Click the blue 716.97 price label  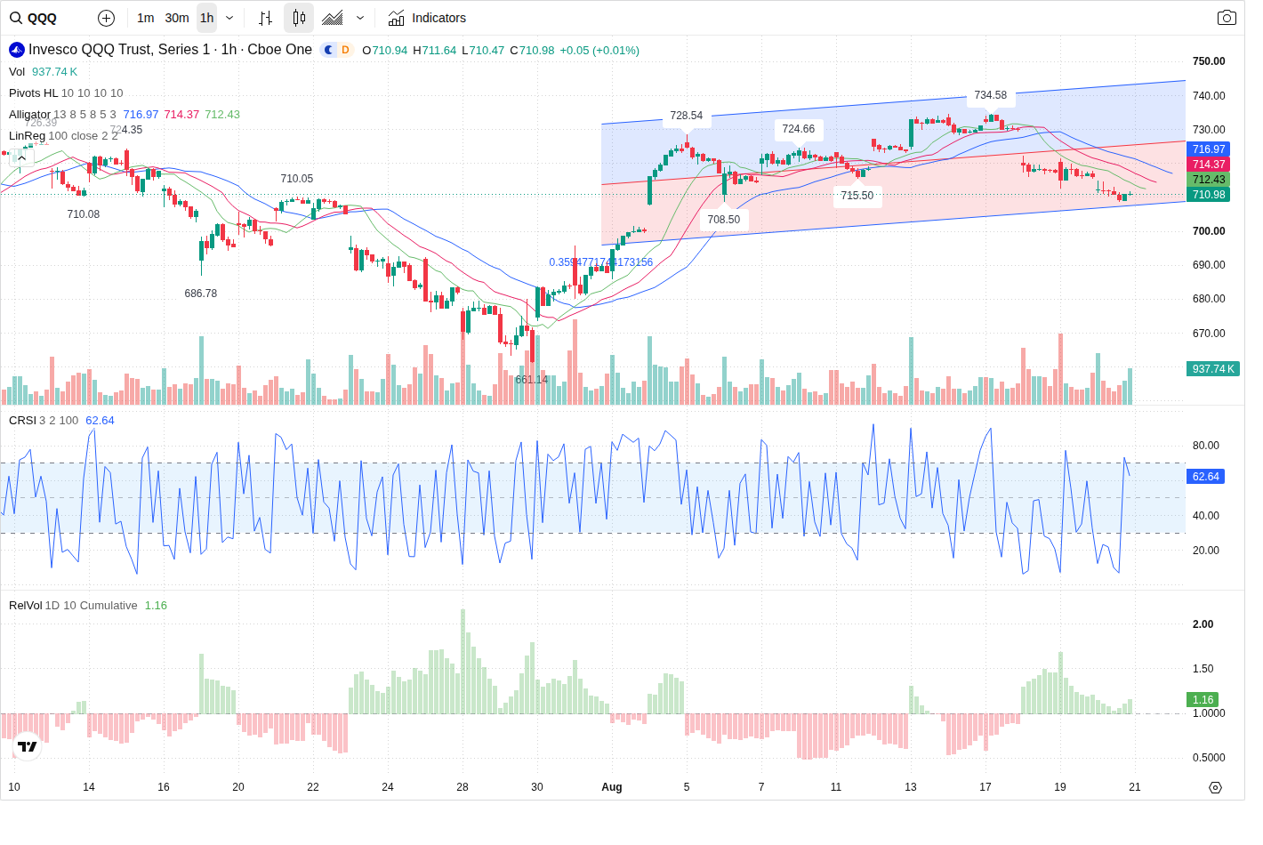coord(1209,149)
